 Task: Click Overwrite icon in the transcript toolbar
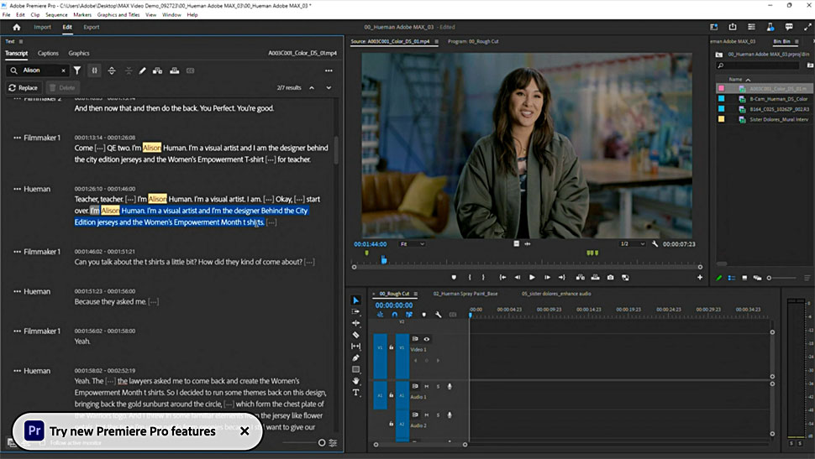(175, 70)
